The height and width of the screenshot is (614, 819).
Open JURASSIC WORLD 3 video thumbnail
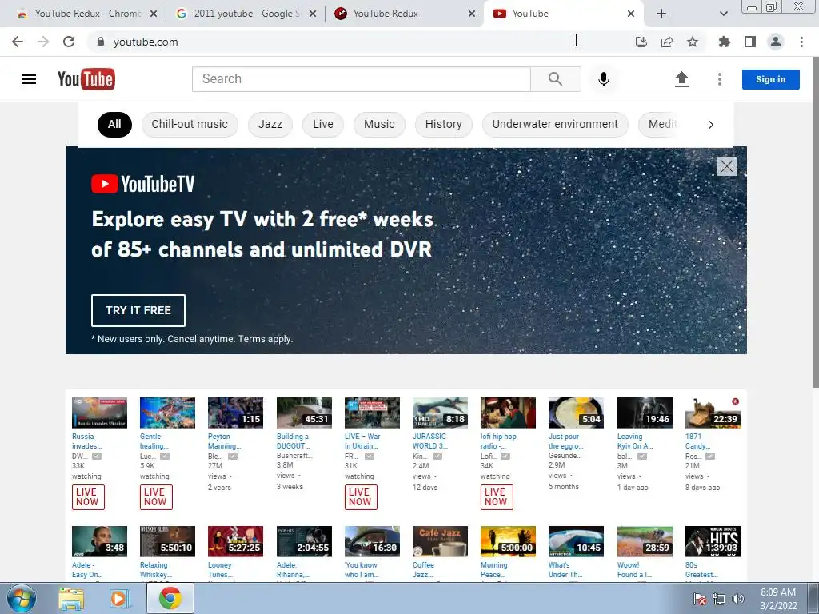click(440, 413)
